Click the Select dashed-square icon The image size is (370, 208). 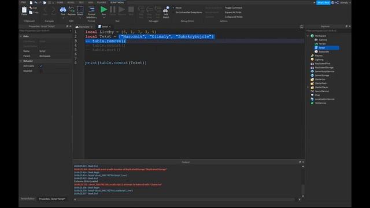pyautogui.click(x=80, y=10)
